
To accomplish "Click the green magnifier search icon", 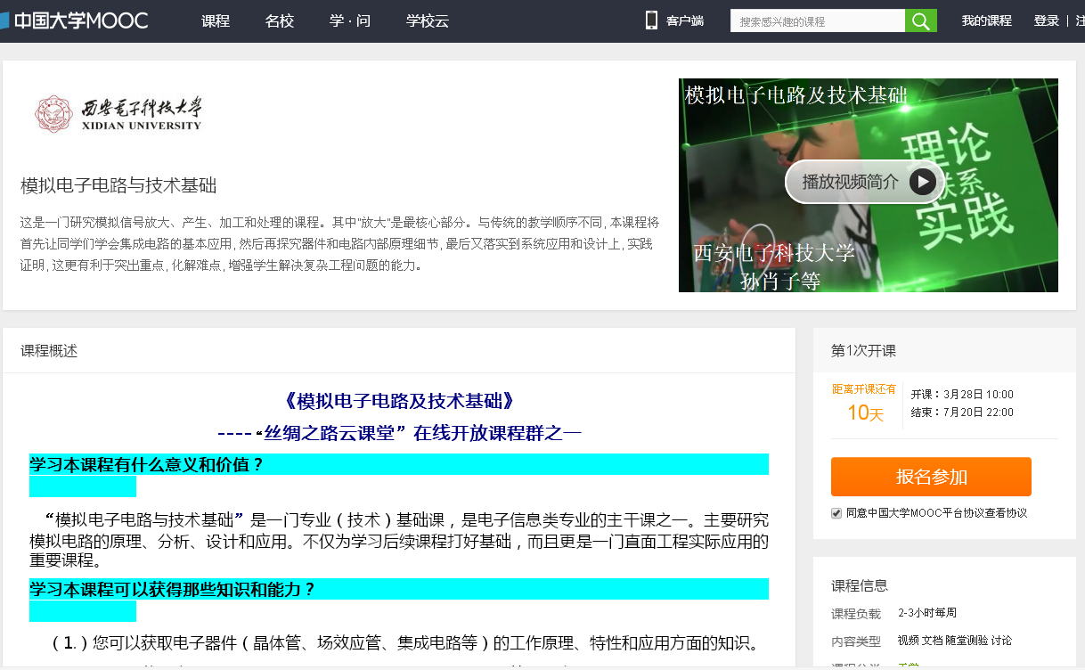I will pyautogui.click(x=920, y=21).
